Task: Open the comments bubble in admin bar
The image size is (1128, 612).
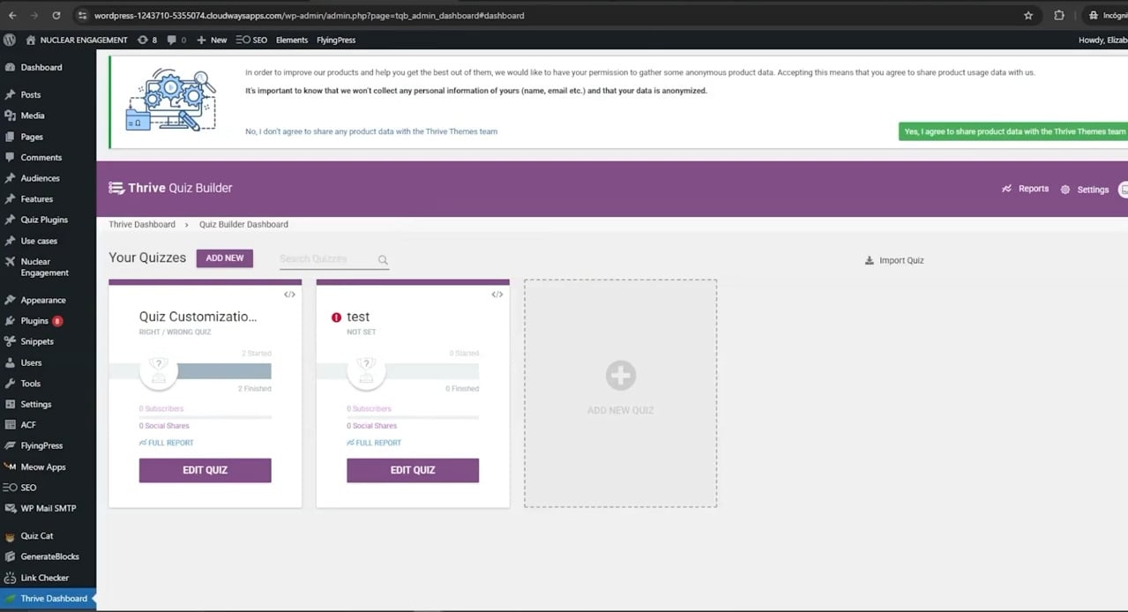Action: coord(176,40)
